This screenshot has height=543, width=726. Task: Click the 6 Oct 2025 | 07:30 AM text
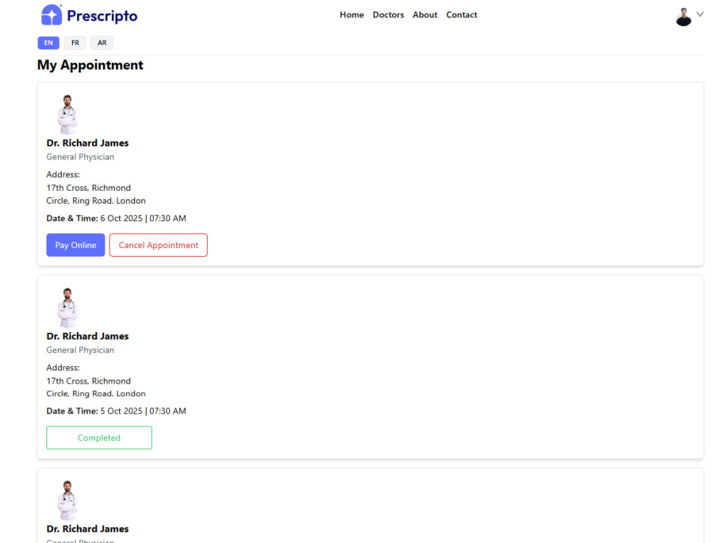point(143,218)
